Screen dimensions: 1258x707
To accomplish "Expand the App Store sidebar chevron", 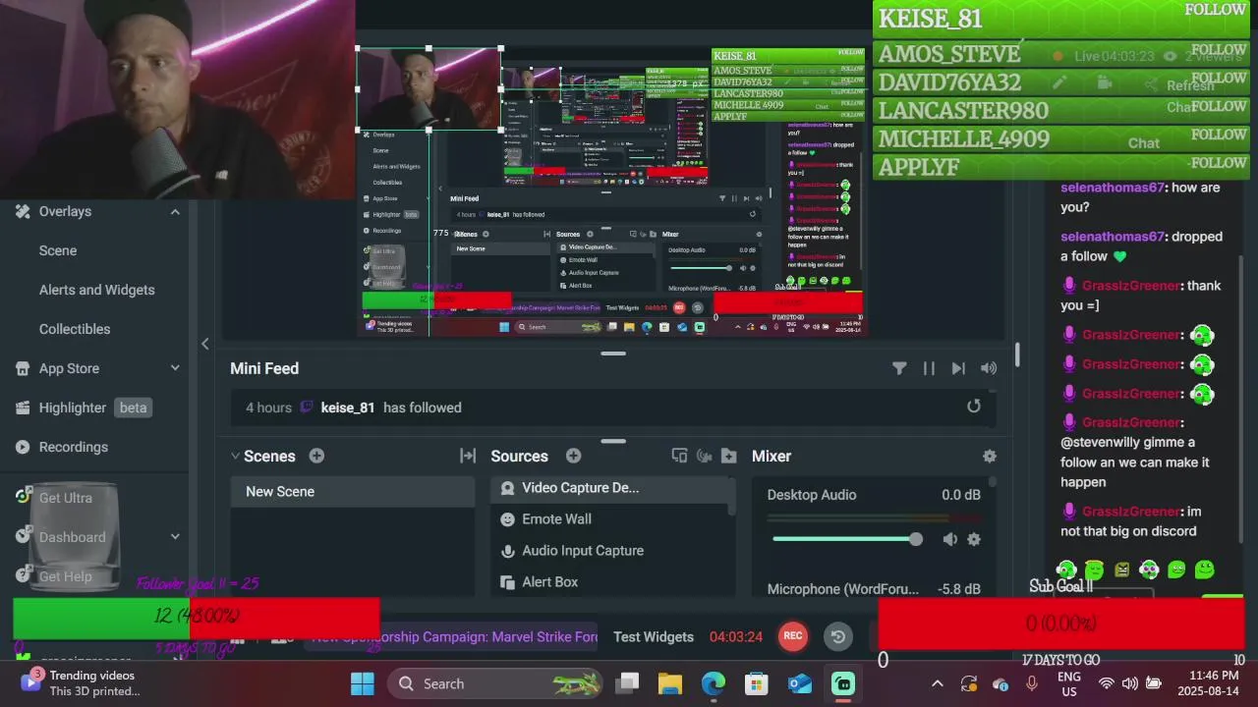I will 175,368.
